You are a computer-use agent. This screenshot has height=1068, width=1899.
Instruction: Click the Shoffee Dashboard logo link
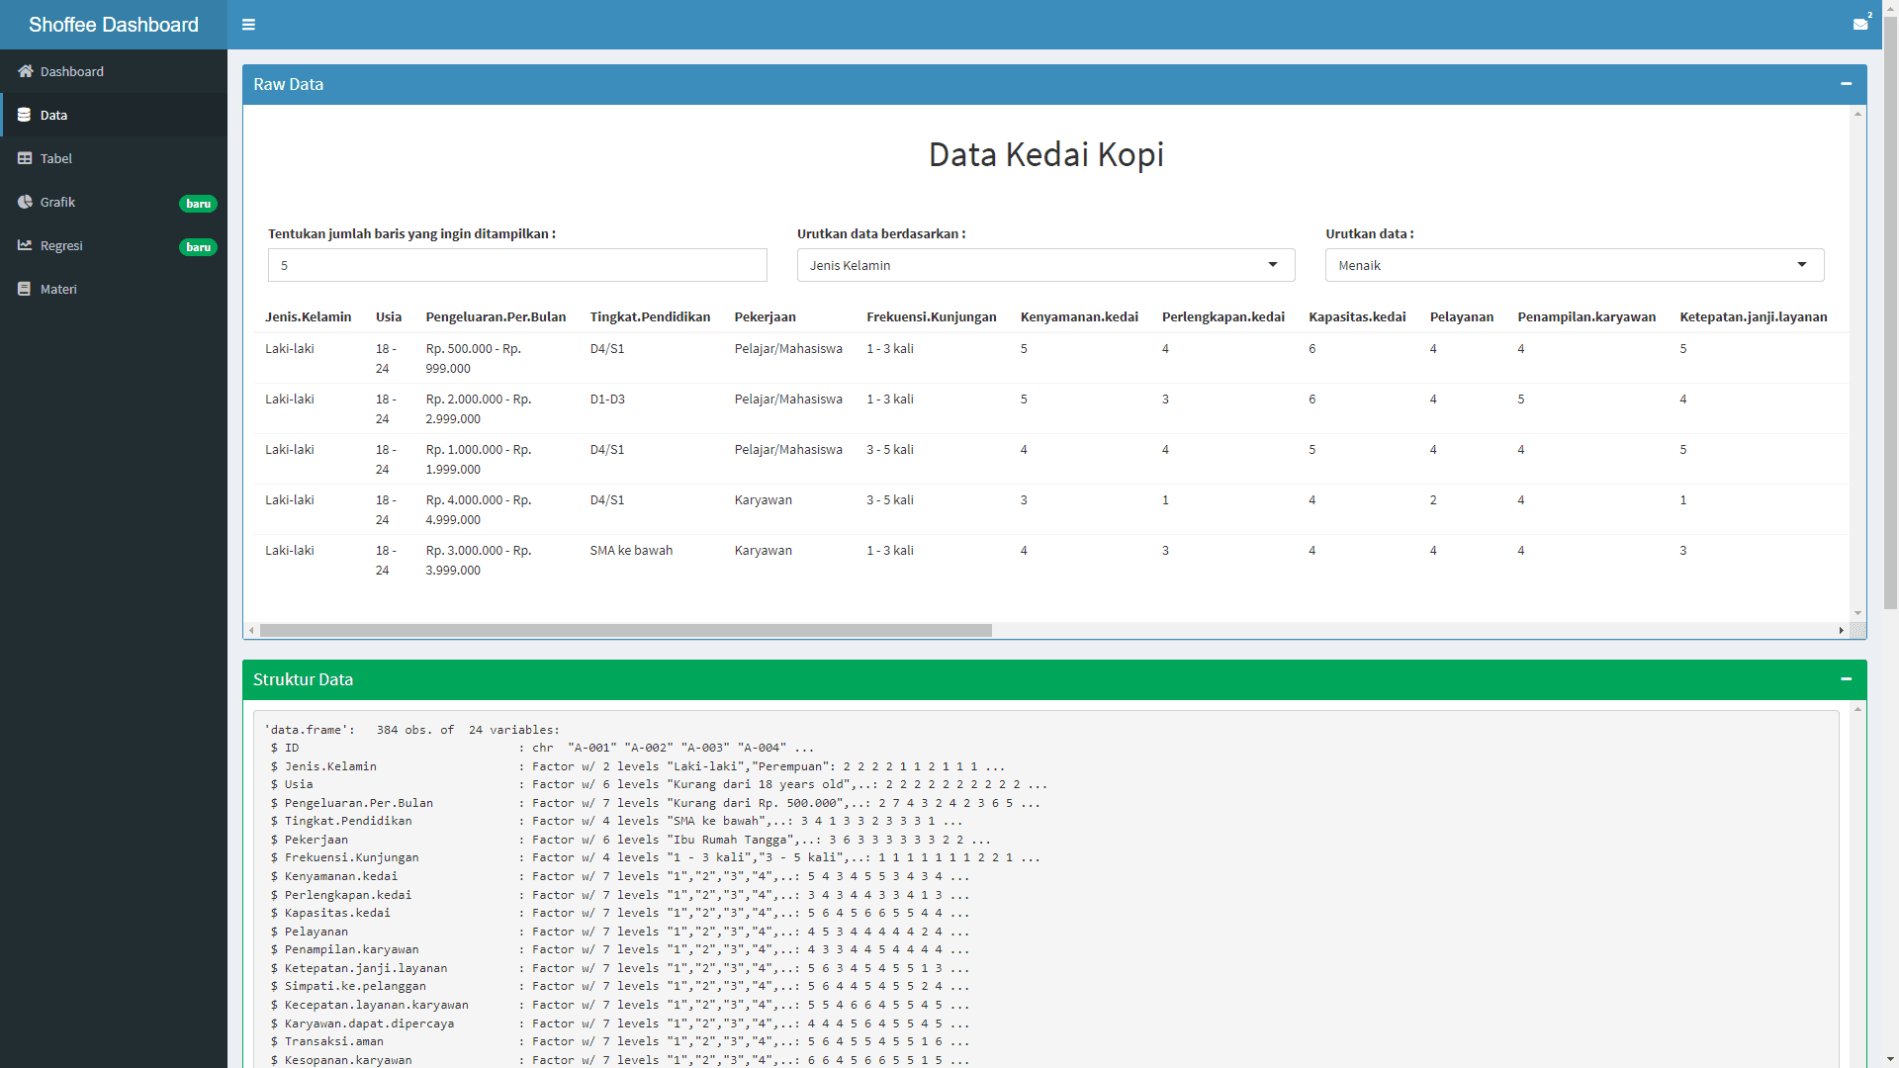click(x=114, y=25)
